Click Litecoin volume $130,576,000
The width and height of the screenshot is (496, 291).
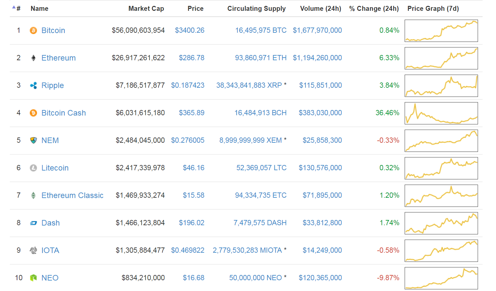pyautogui.click(x=320, y=168)
